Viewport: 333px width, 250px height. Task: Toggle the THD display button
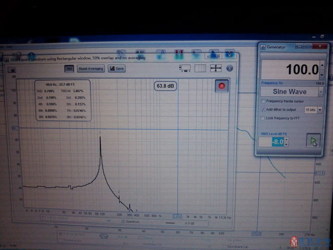(69, 69)
